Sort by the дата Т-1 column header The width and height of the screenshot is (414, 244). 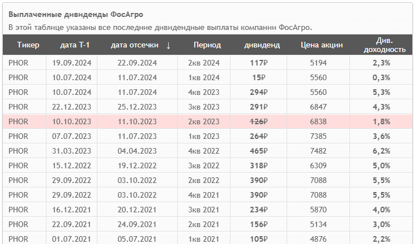tap(75, 45)
